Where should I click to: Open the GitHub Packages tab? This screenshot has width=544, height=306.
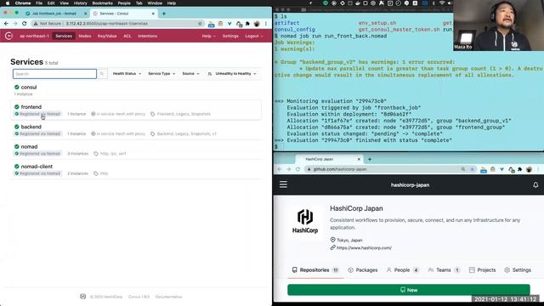[x=363, y=270]
